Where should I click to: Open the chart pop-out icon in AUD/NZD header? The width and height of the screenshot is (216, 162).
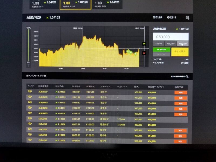[x=187, y=18]
